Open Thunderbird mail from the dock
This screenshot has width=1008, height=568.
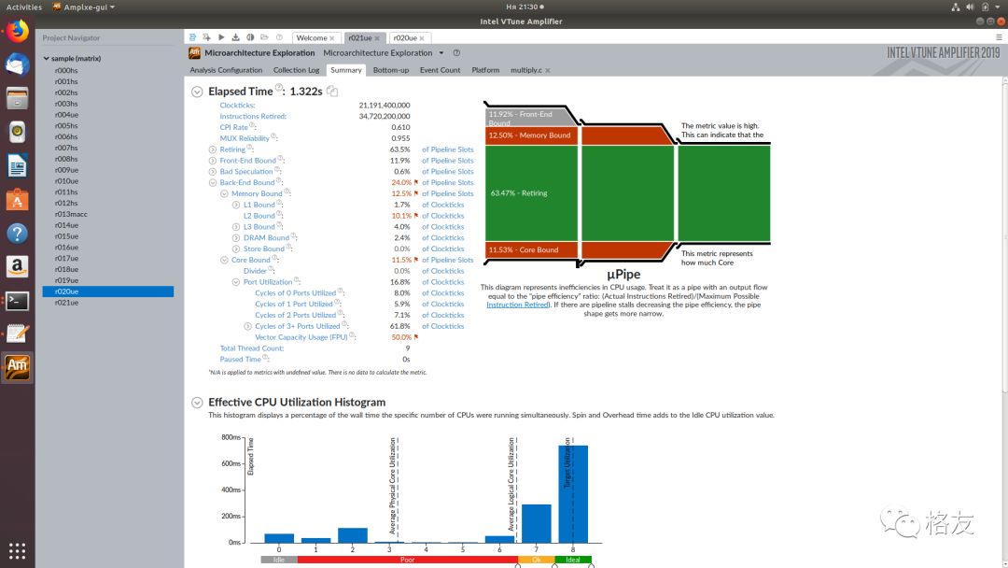click(18, 65)
